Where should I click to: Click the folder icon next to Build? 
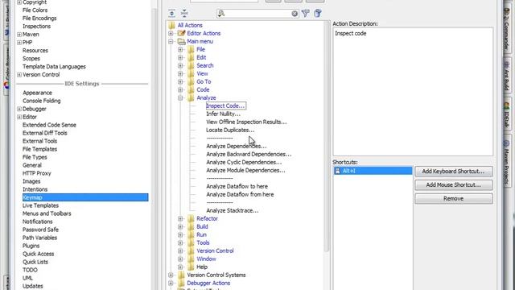pos(191,226)
